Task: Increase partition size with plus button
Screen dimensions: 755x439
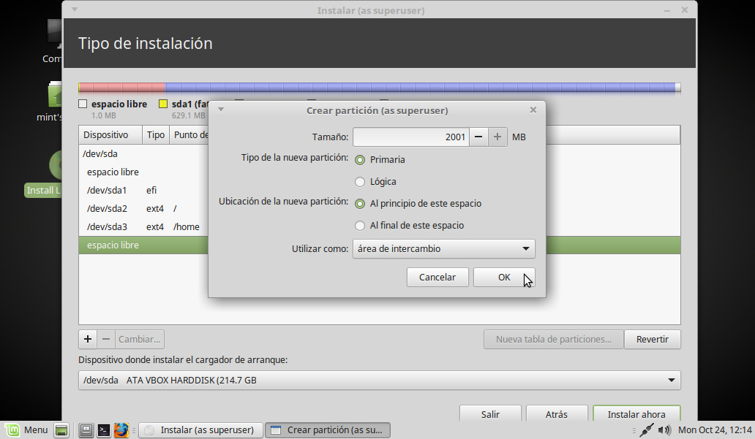Action: click(x=498, y=137)
